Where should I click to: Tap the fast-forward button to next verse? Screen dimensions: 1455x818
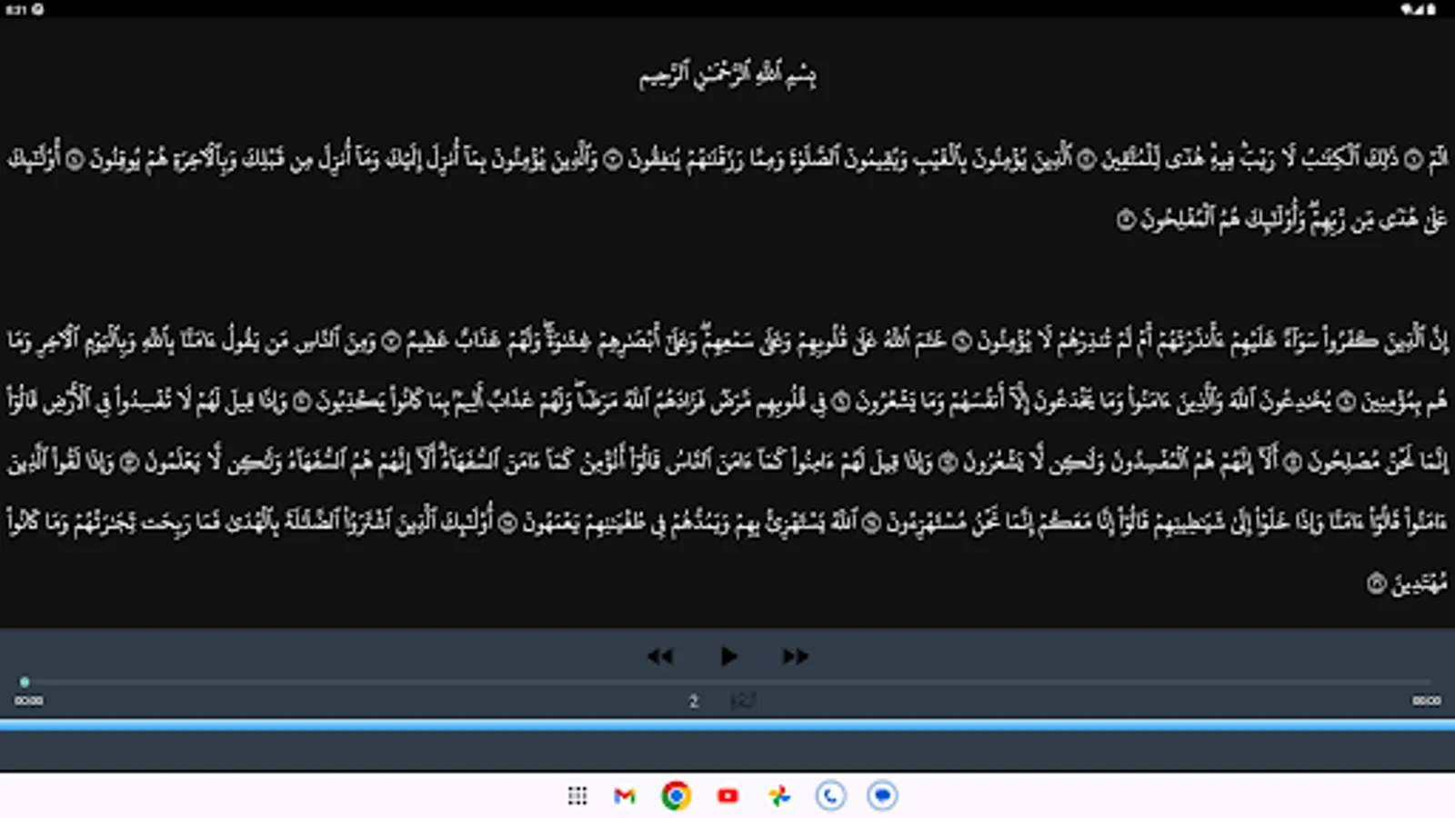click(794, 656)
